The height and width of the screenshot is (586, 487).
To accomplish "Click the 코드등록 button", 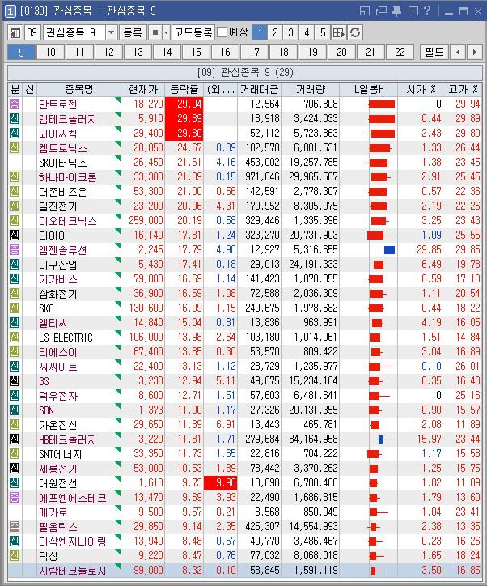I will pos(193,32).
